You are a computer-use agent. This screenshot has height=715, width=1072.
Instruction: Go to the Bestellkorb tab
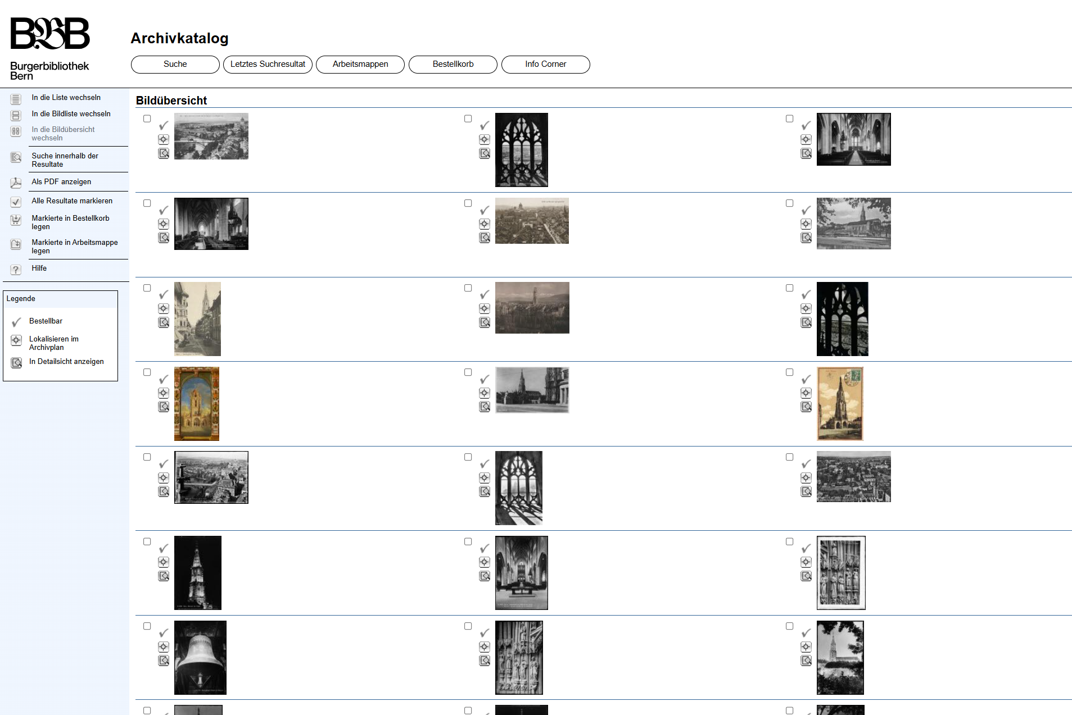(x=453, y=65)
